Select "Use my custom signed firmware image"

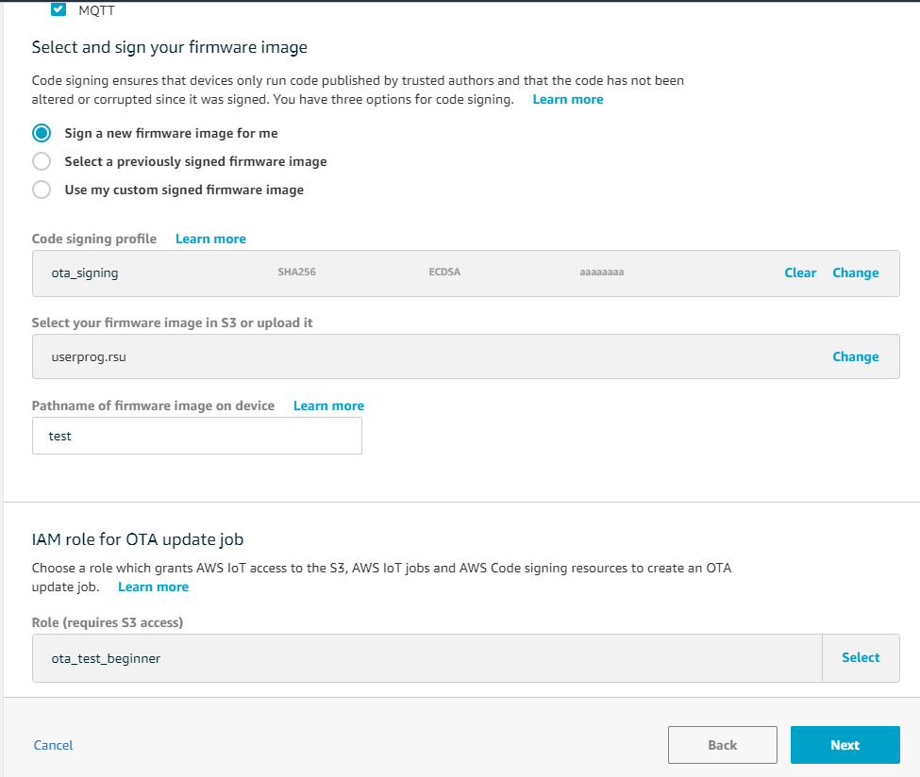(x=41, y=190)
